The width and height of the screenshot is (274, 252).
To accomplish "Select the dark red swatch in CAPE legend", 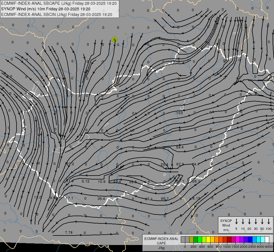I will (229, 239).
